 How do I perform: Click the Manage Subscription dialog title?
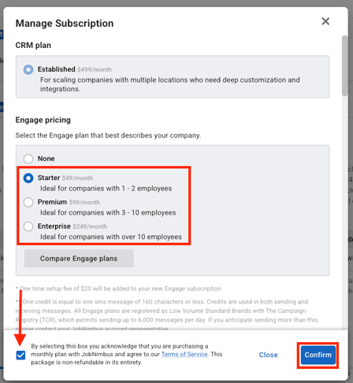click(x=65, y=24)
